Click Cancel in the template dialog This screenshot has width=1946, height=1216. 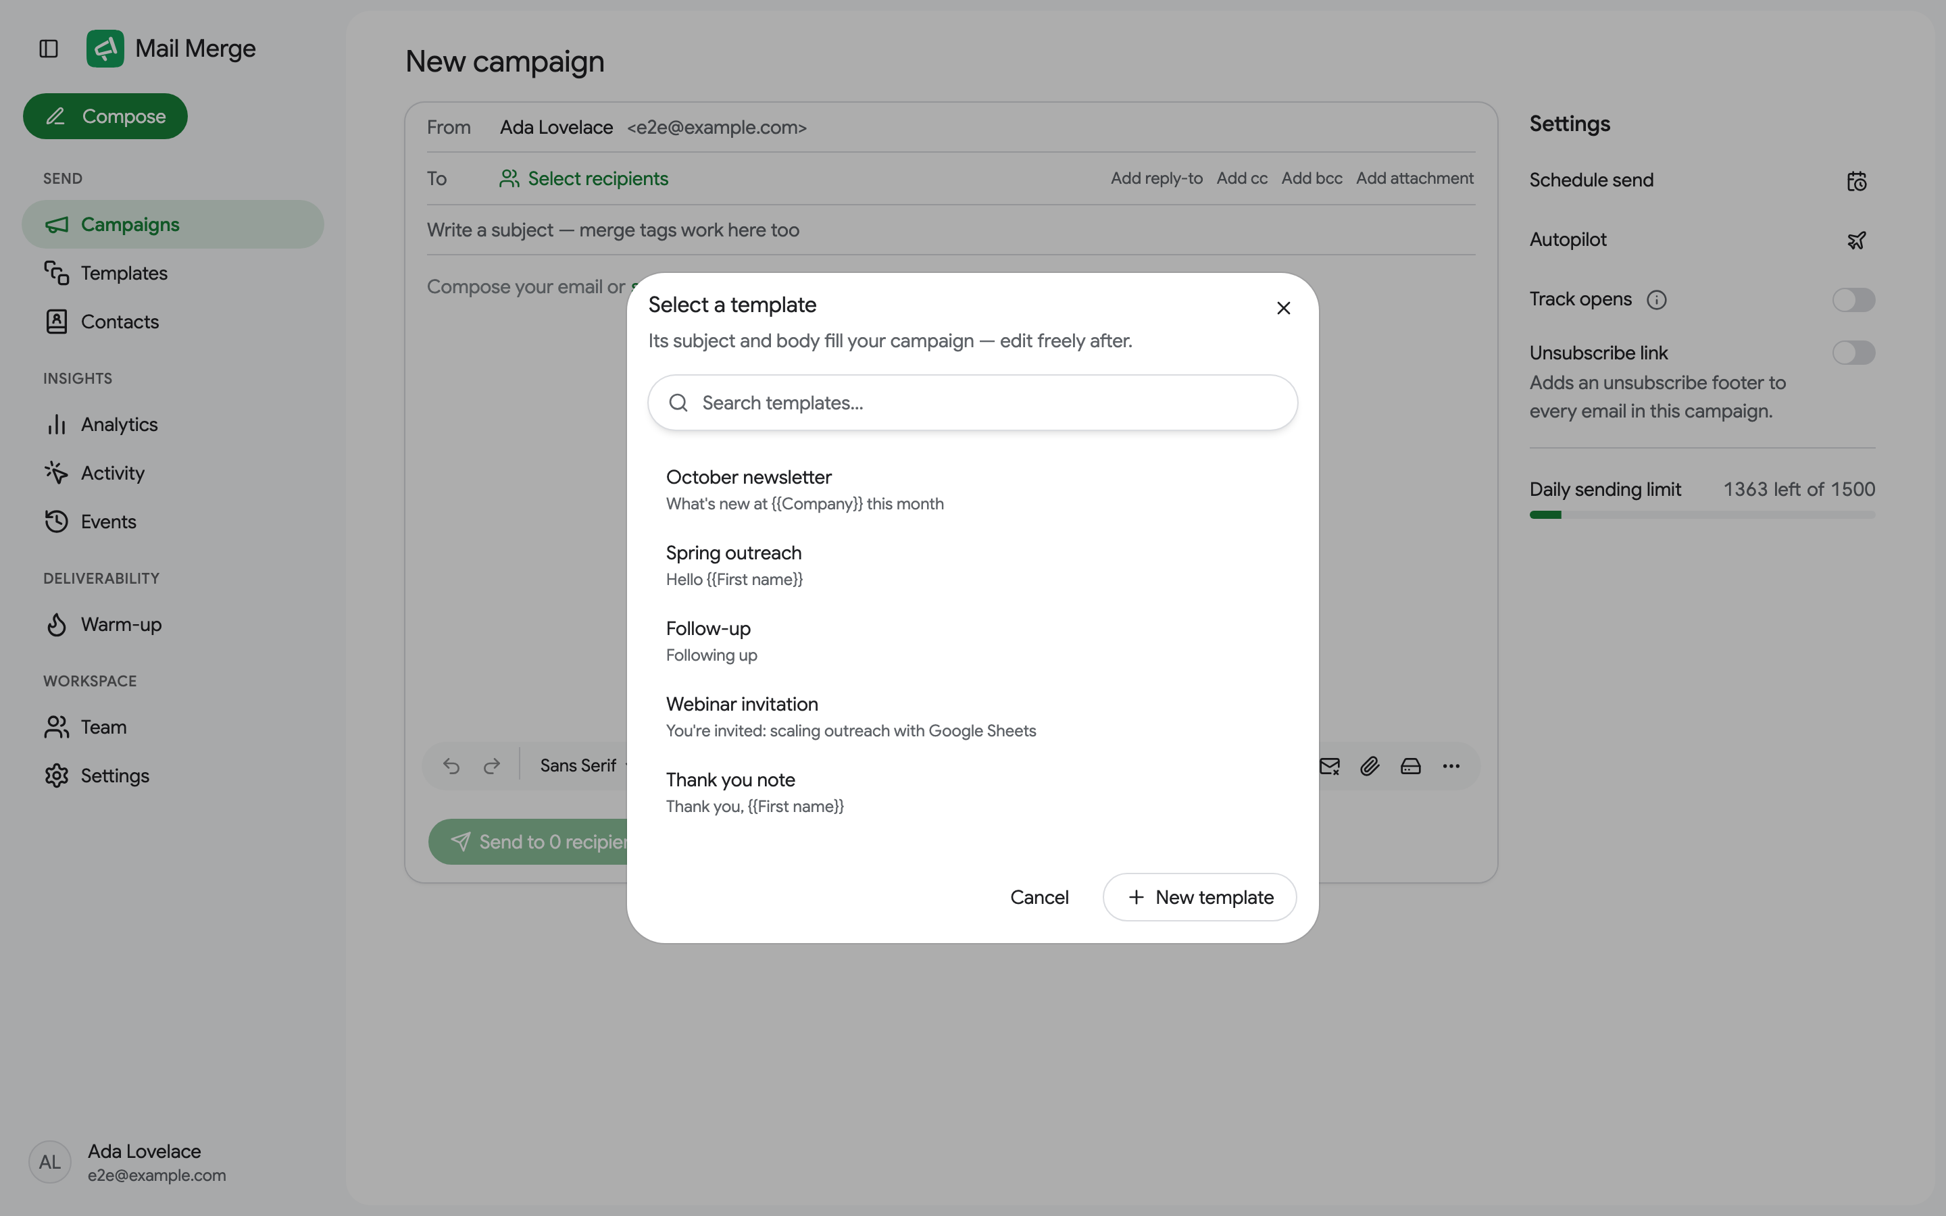1039,898
